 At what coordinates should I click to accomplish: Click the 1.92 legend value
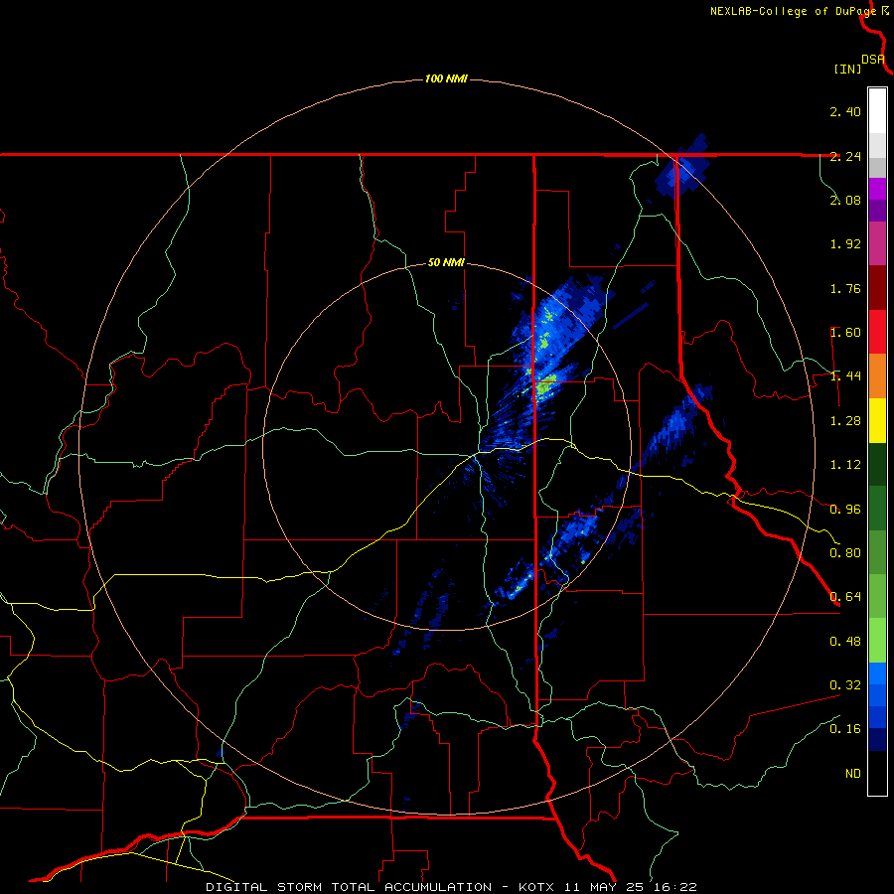(x=845, y=244)
